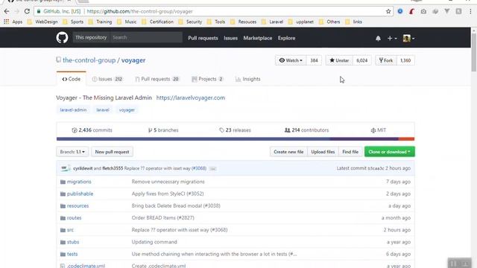Open the Insights tab
Screen dimensions: 477x268
(248, 79)
